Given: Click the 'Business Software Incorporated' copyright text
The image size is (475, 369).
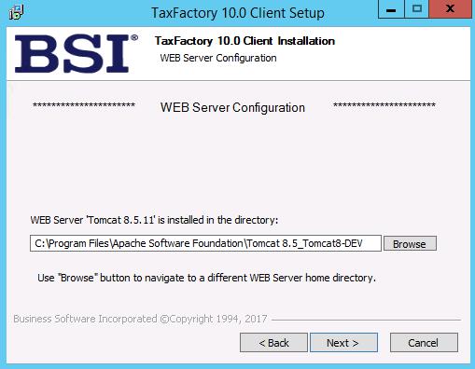Looking at the screenshot, I should (x=140, y=319).
